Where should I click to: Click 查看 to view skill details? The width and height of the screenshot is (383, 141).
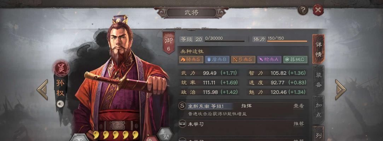[x=299, y=106]
